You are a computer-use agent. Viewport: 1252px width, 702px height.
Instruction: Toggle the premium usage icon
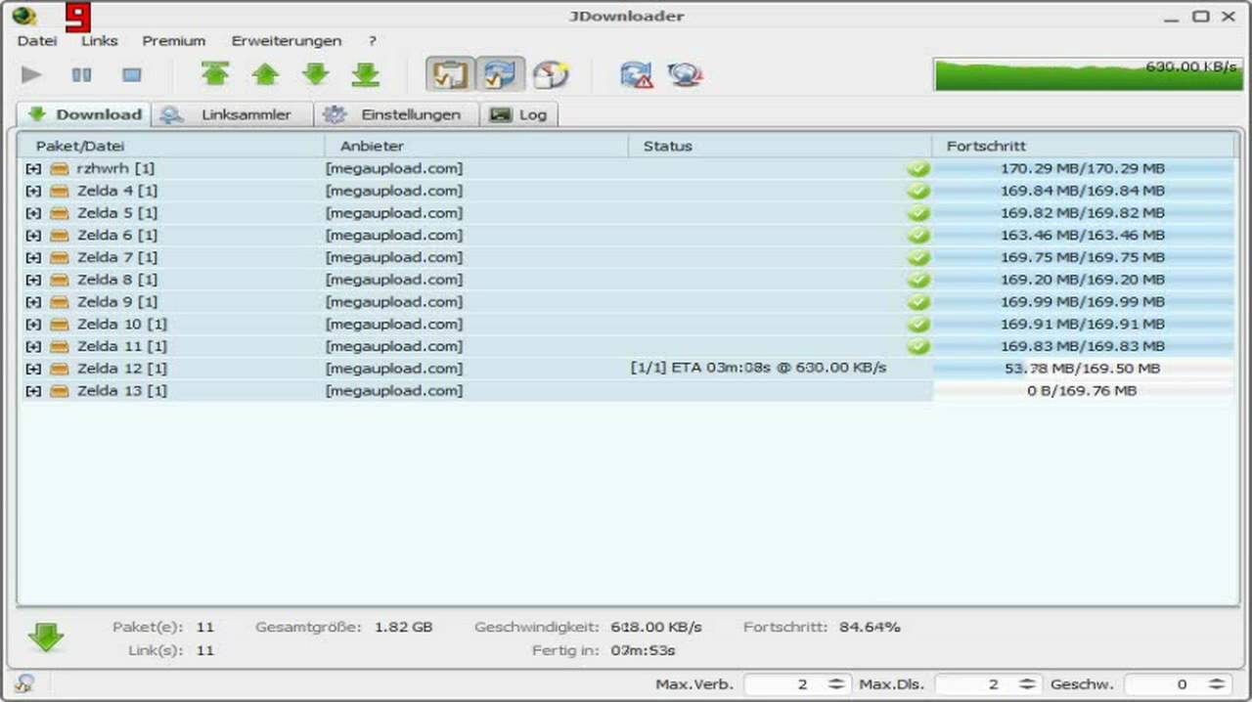(552, 74)
